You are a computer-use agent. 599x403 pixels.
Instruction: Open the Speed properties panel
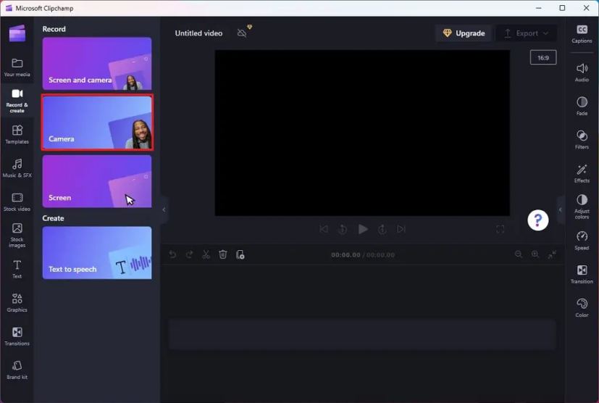[x=582, y=241]
